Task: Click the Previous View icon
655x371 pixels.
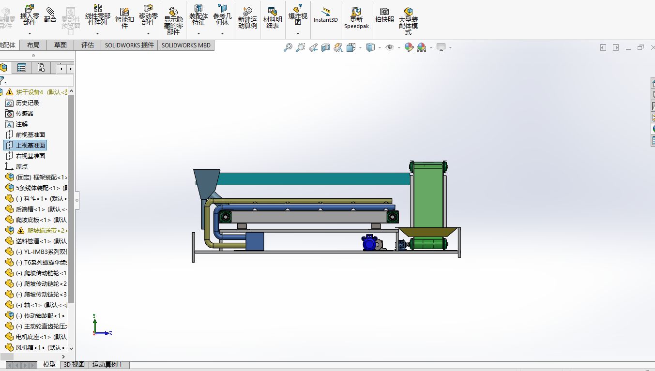Action: coord(313,47)
